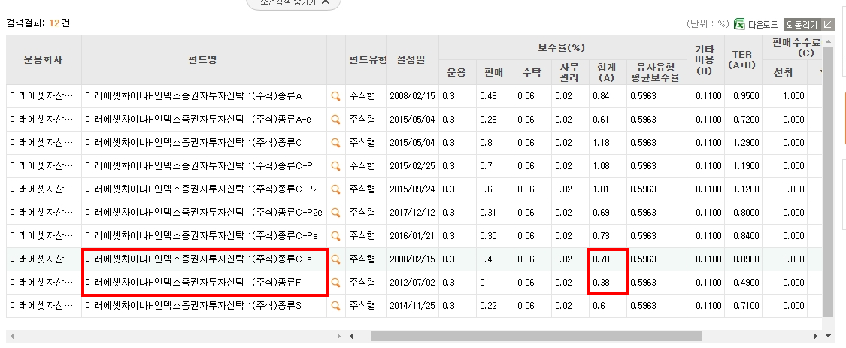The width and height of the screenshot is (846, 348).
Task: Click the search result count 12
Action: pos(54,23)
